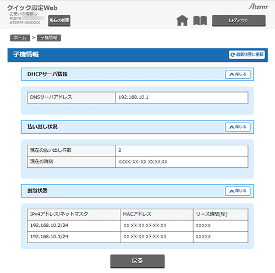Click the クイック設定Web title
The width and height of the screenshot is (275, 273).
pos(32,8)
